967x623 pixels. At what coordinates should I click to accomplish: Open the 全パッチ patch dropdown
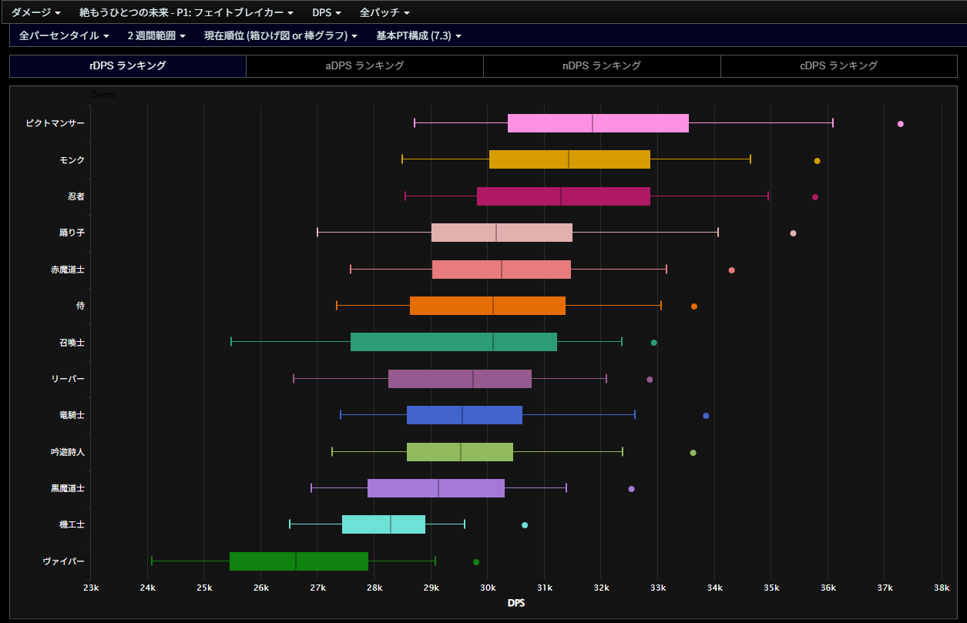[384, 12]
